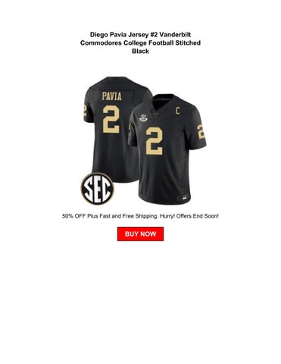Click the red BUY NOW button
This screenshot has width=281, height=364.
(x=140, y=234)
